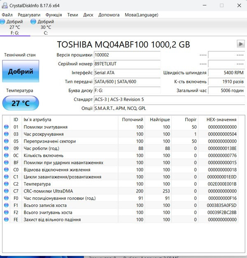Click the Найгірше column header
247x258 pixels.
(x=158, y=120)
